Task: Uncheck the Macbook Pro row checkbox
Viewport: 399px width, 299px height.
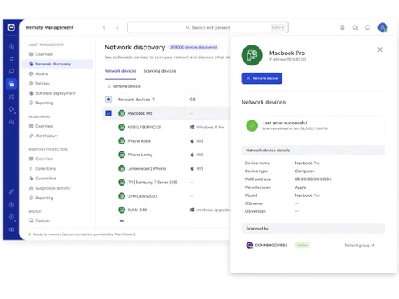Action: pyautogui.click(x=109, y=113)
